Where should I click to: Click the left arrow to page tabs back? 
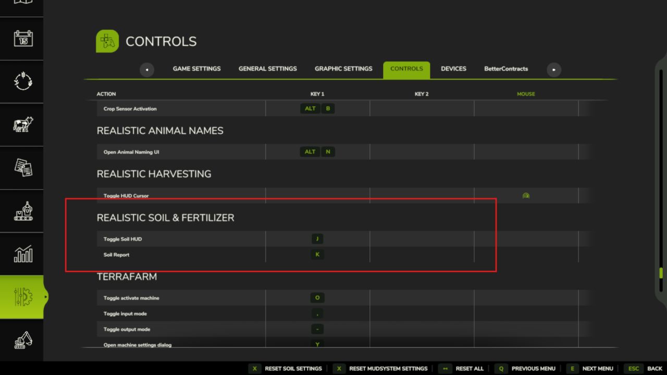(147, 69)
